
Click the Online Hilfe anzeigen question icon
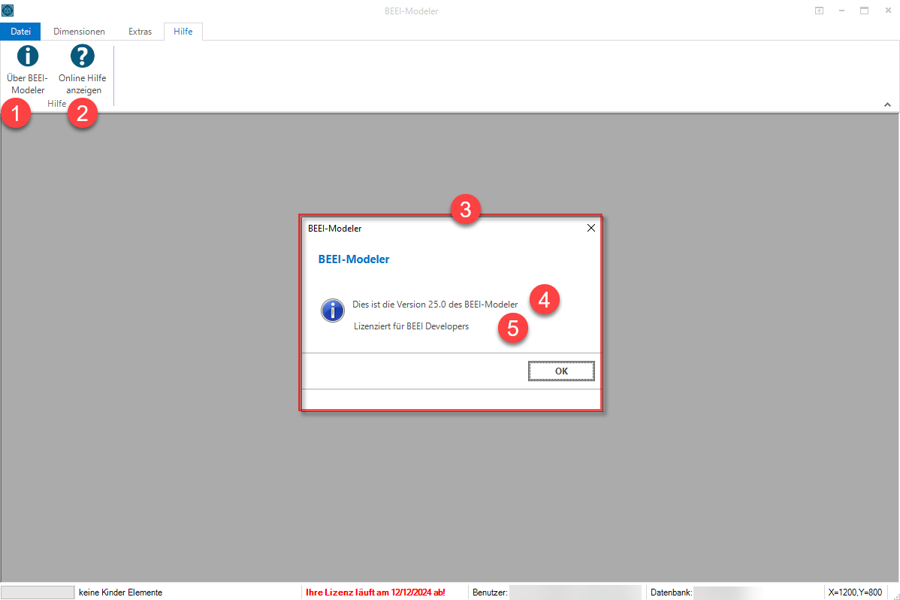[82, 56]
